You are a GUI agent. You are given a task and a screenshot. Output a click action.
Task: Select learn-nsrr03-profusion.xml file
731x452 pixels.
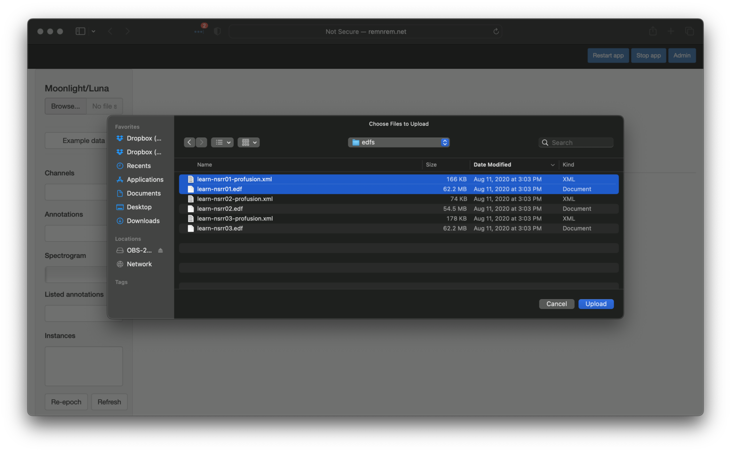pos(235,219)
